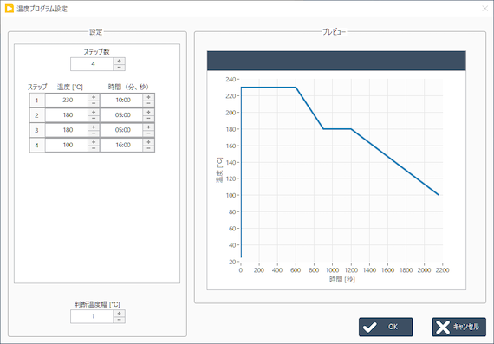Select step number 3 row header
The height and width of the screenshot is (344, 494).
37,131
